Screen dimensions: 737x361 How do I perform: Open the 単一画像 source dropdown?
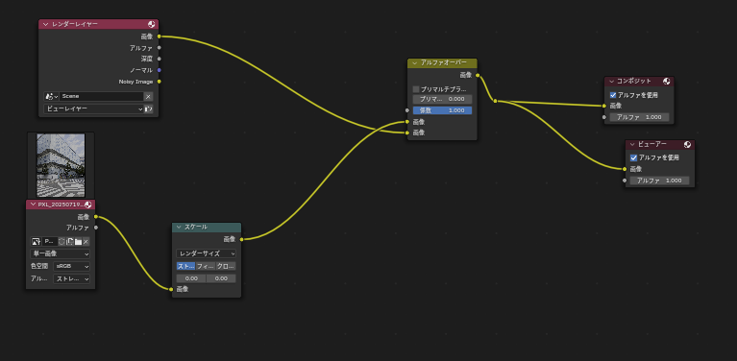coord(61,254)
